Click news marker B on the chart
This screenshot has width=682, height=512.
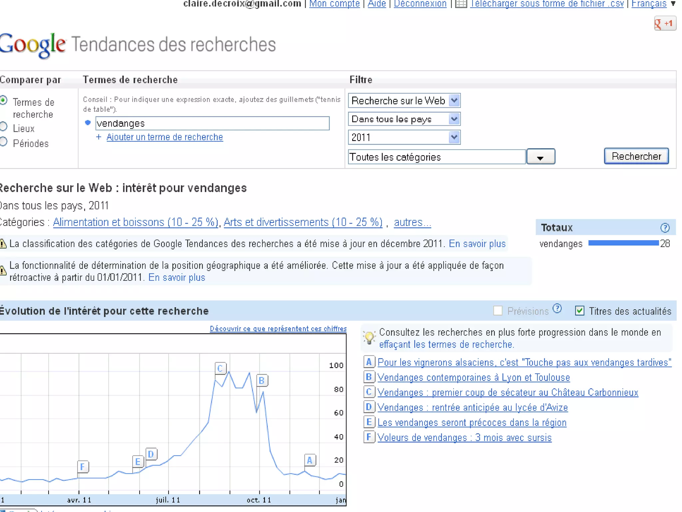[262, 380]
